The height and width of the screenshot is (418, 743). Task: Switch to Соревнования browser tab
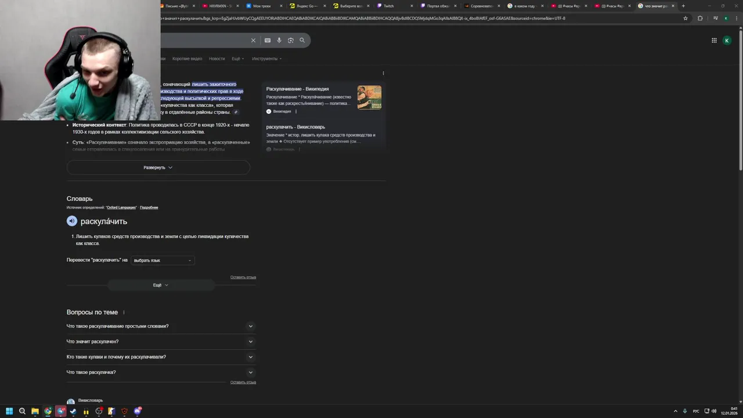point(481,6)
